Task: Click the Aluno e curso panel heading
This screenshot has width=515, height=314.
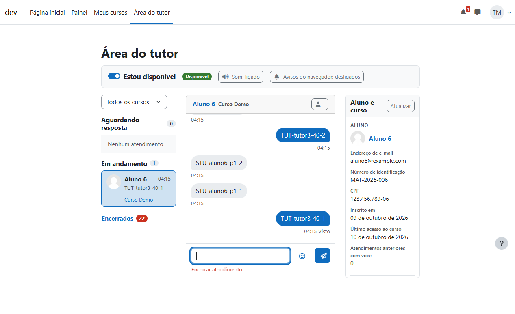Action: pyautogui.click(x=362, y=106)
